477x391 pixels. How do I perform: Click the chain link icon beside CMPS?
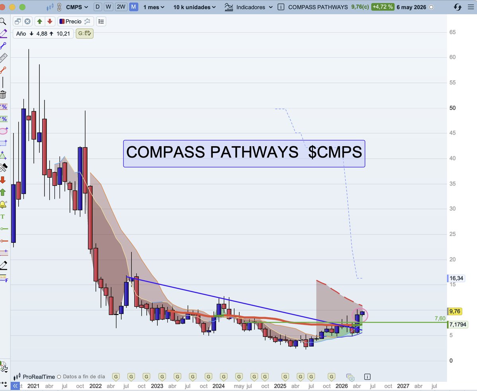tap(60, 7)
